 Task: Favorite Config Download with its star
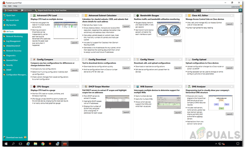[128, 59]
